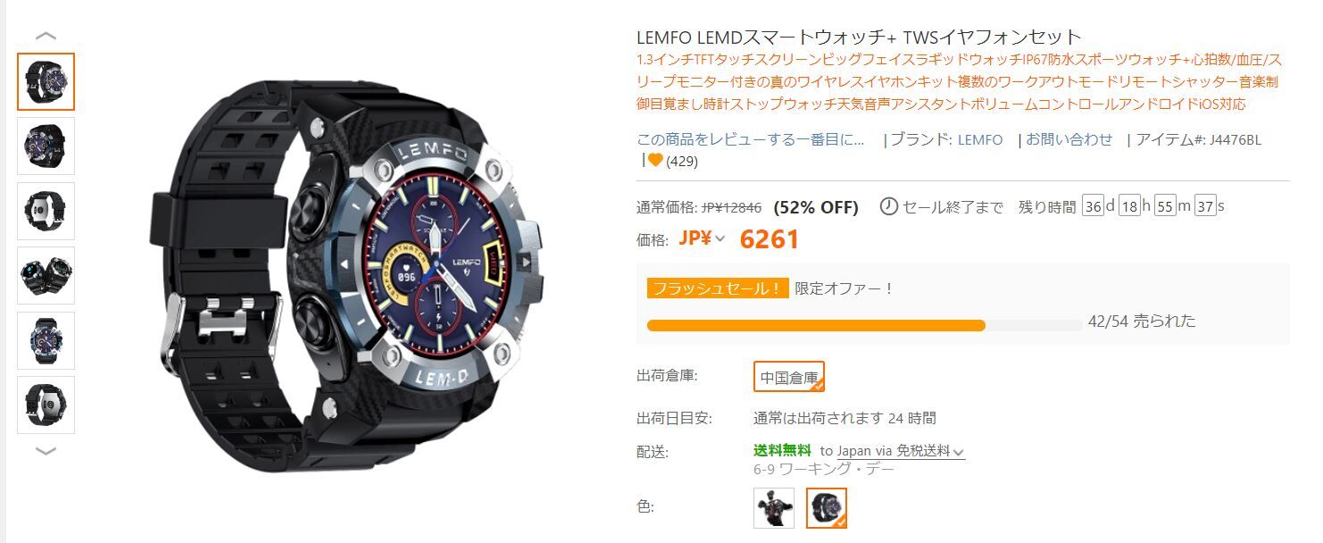Show previous thumbnails with up chevron
This screenshot has width=1323, height=543.
tap(46, 37)
